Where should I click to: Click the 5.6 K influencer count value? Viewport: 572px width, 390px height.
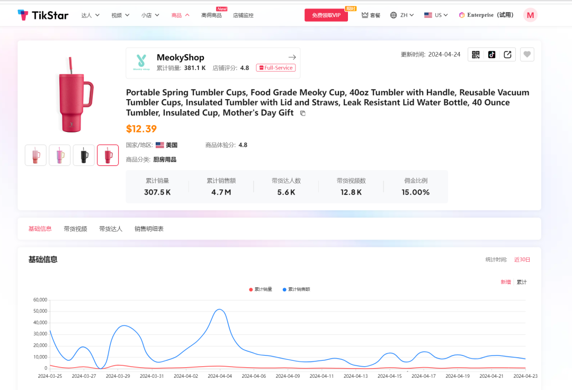tap(286, 192)
